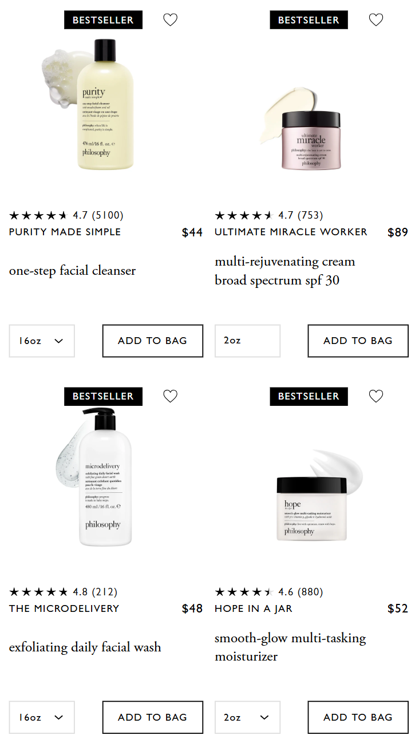Favorite the Purity Made Simple cleanser heart
This screenshot has height=747, width=419.
click(170, 20)
